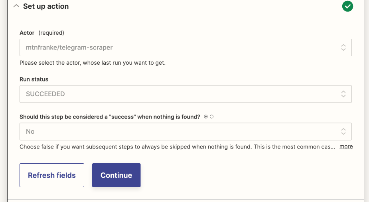This screenshot has height=202, width=369.
Task: Click the Choose false help text
Action: coord(177,147)
